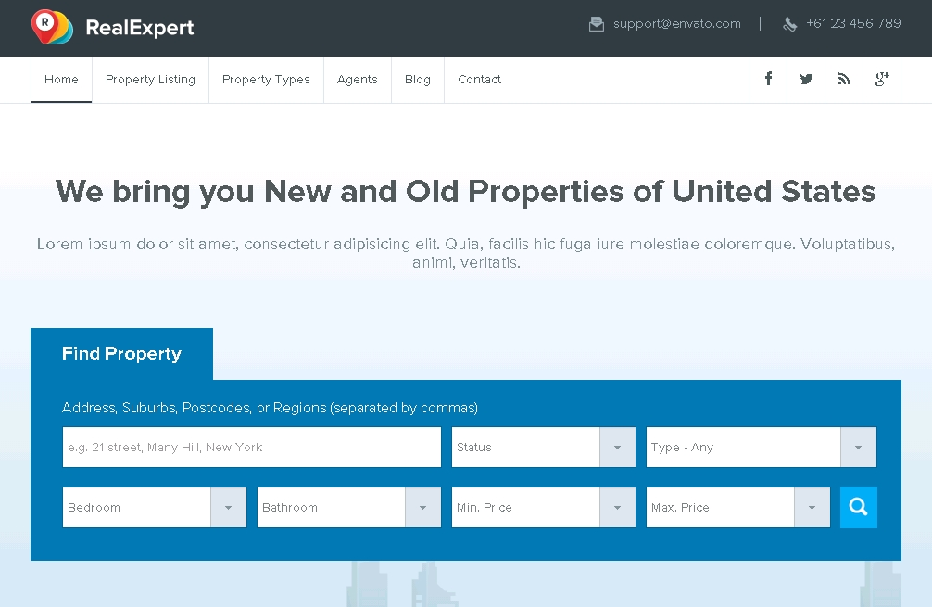Image resolution: width=932 pixels, height=607 pixels.
Task: Click the envelope email icon in header
Action: point(597,24)
